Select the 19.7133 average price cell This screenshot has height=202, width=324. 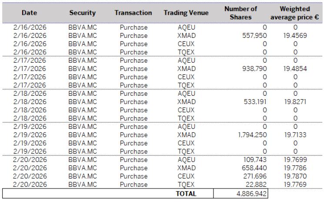pyautogui.click(x=295, y=135)
